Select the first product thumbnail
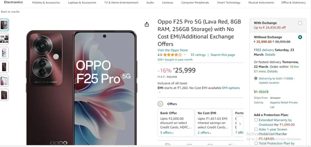The width and height of the screenshot is (311, 147). [x=4, y=25]
